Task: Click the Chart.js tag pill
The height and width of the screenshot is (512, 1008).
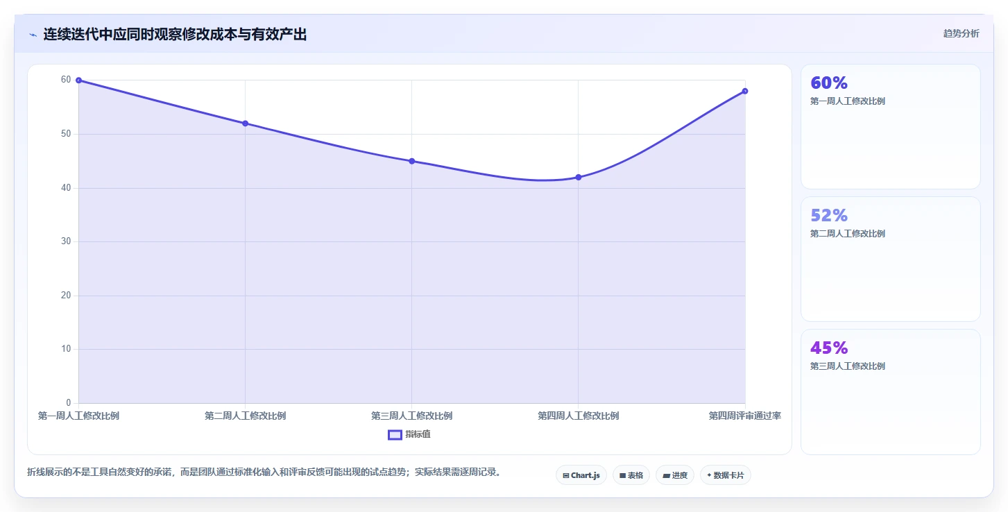Action: [x=581, y=475]
